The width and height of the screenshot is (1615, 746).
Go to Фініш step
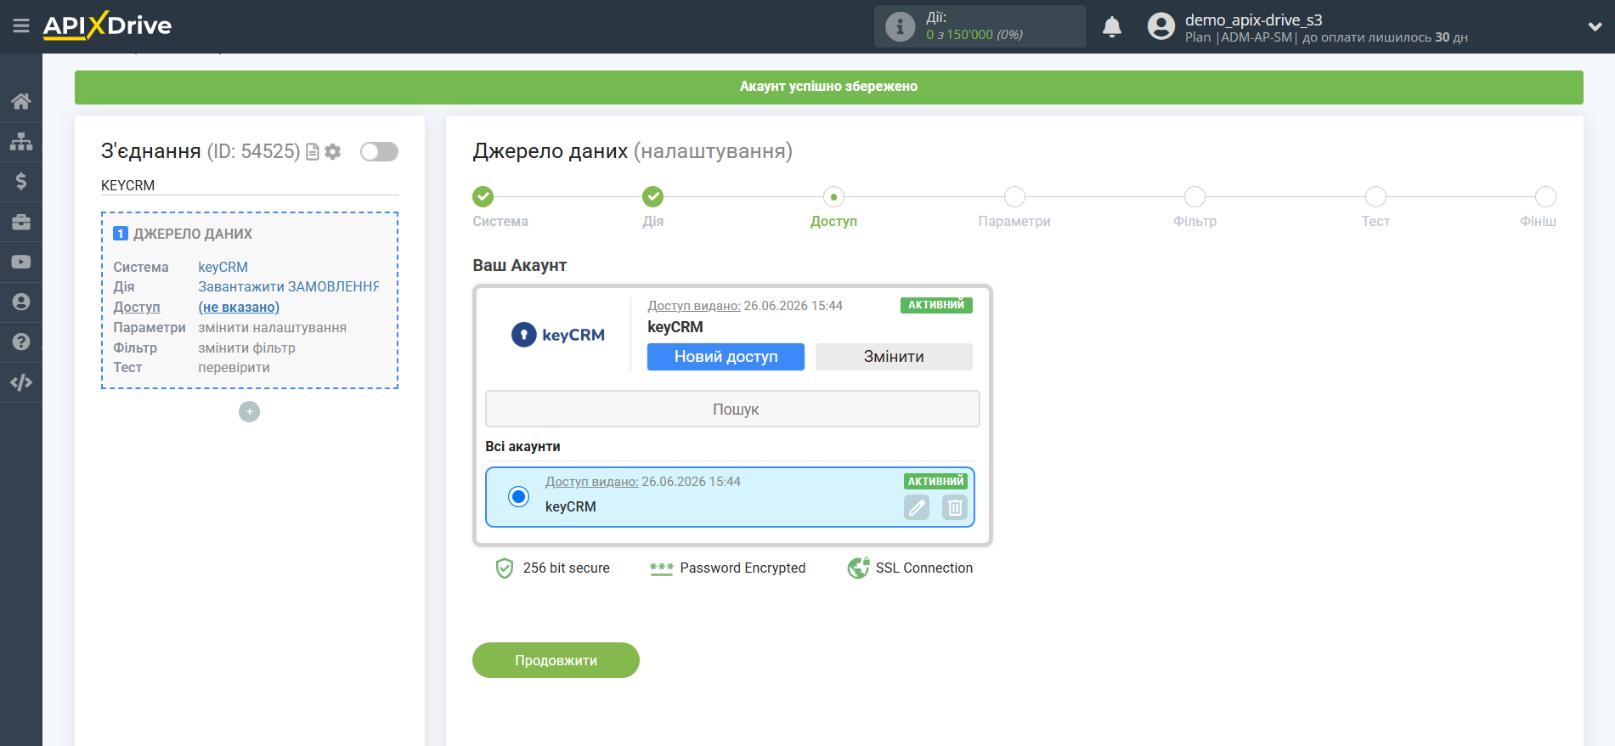pos(1545,197)
